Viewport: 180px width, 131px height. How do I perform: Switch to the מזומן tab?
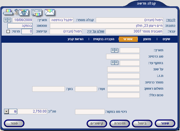pos(147,39)
